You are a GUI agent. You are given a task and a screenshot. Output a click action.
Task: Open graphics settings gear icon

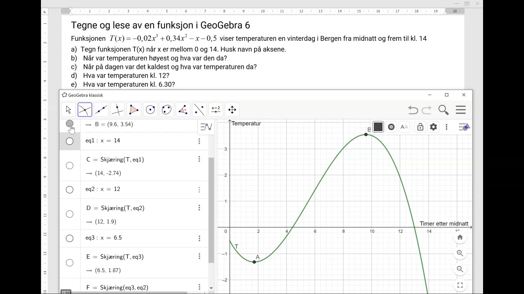coord(434,127)
